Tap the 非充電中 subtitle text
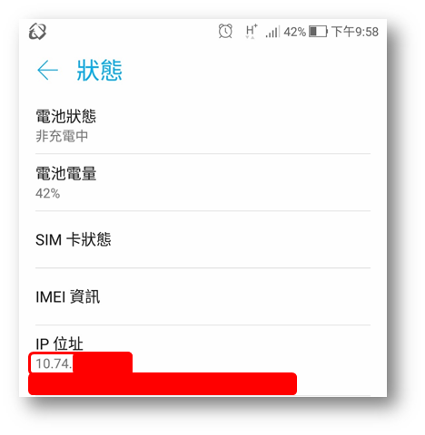 (62, 136)
